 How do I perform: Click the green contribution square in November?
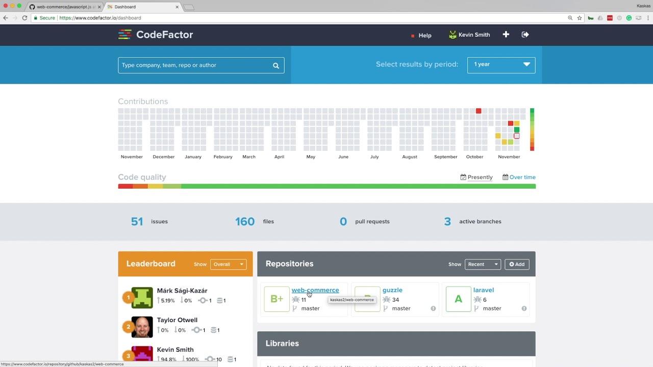517,129
